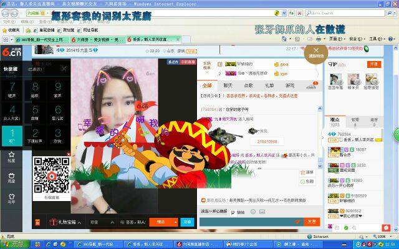Open the first guardian avatar 丢丢专属

[335, 79]
